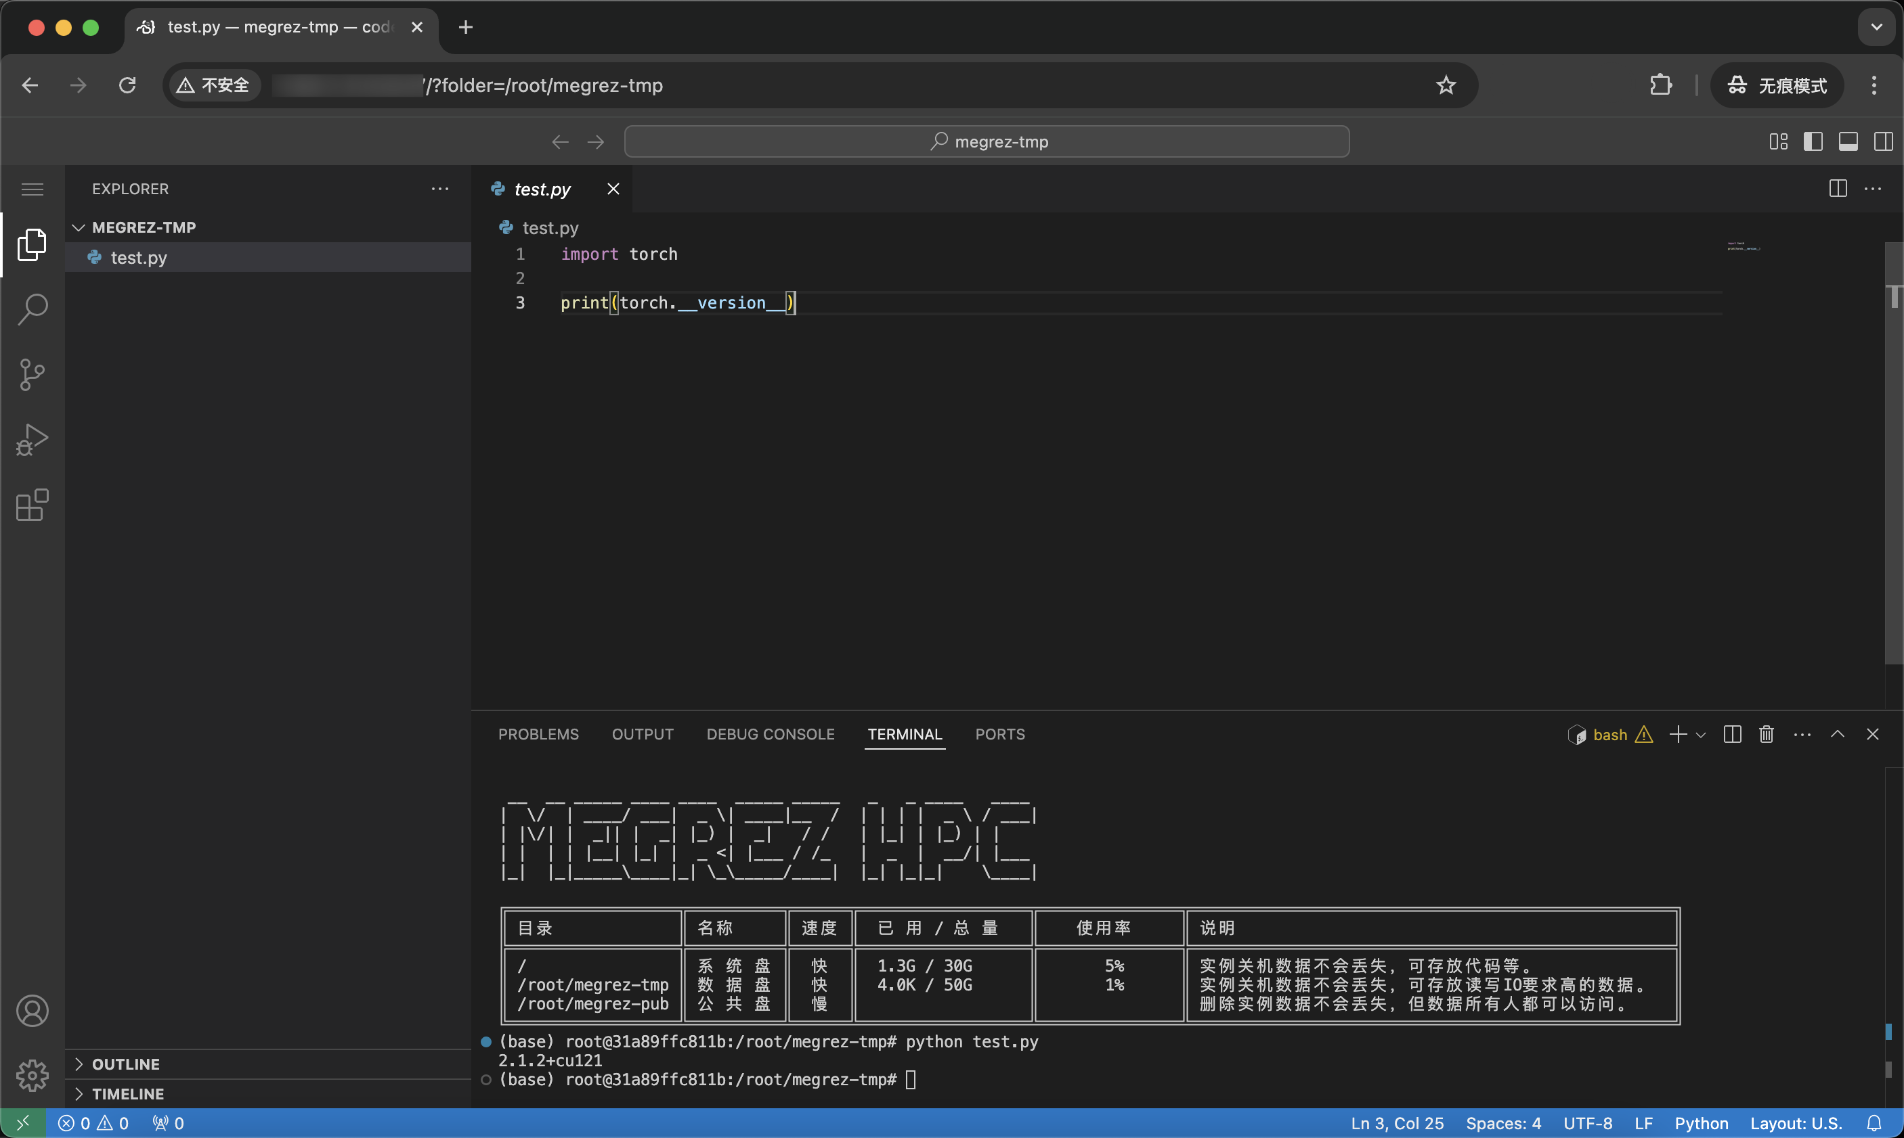The image size is (1904, 1138).
Task: Open new terminal launch profile dropdown
Action: 1702,735
